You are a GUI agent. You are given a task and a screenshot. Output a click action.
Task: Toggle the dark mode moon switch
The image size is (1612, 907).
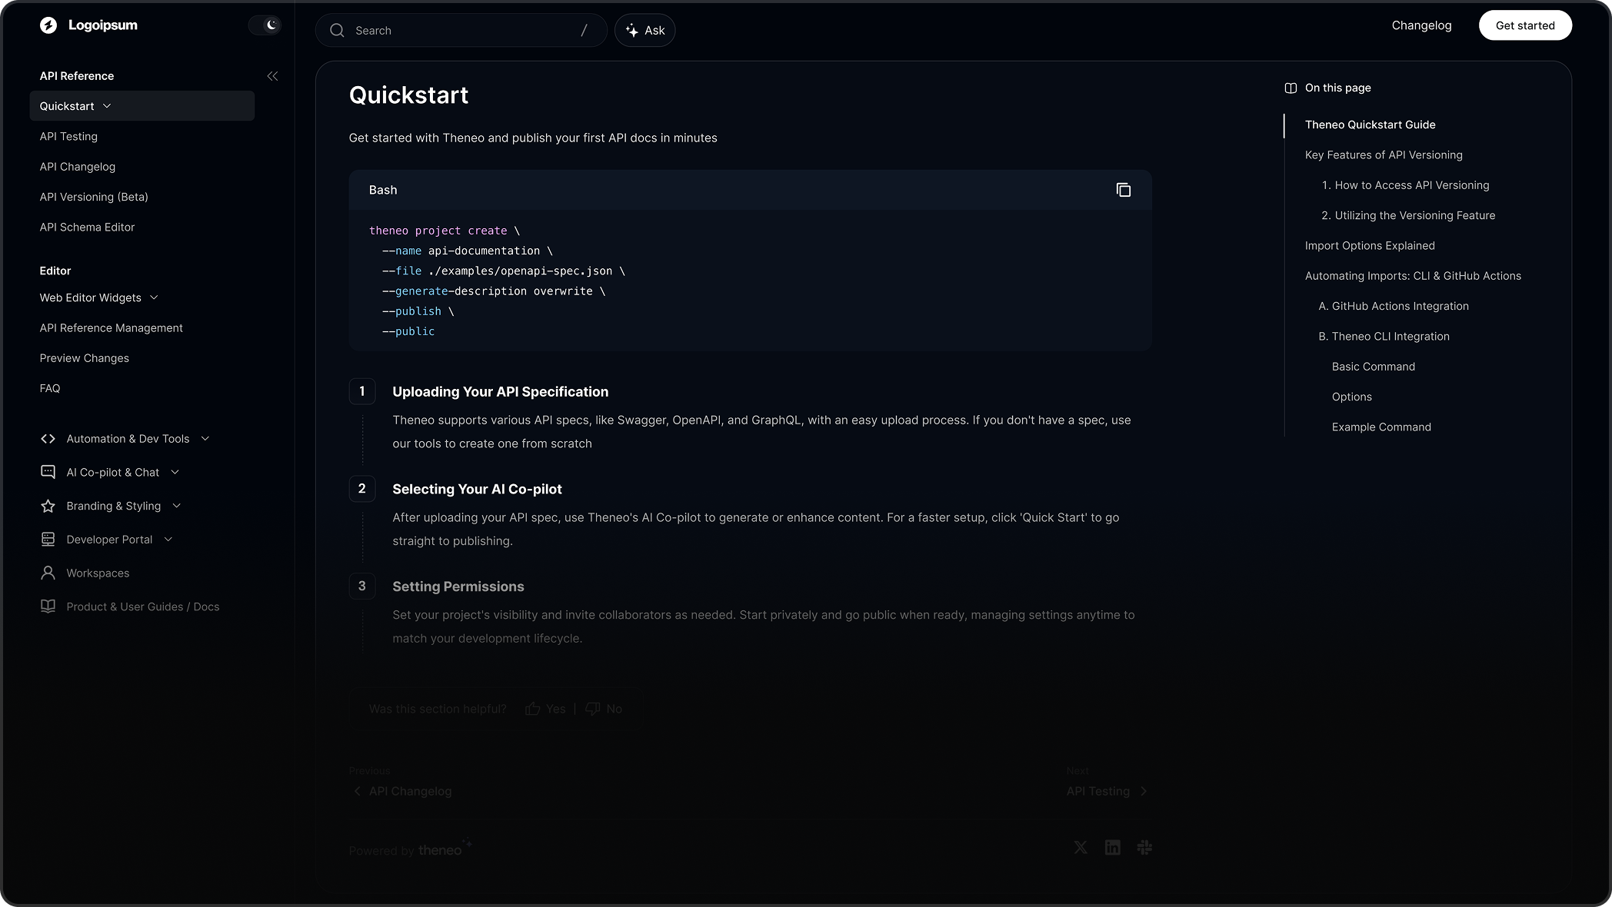265,25
